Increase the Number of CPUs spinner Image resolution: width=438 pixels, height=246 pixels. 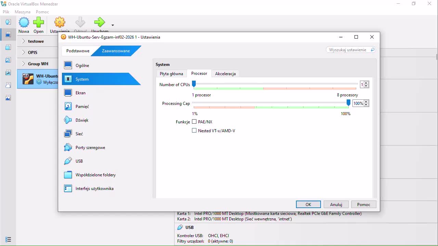point(366,83)
